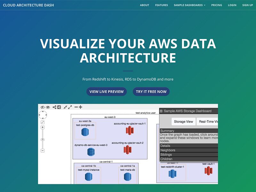The image size is (256, 192).
Task: Select the test-mysql-instance database icon
Action: coord(89,177)
